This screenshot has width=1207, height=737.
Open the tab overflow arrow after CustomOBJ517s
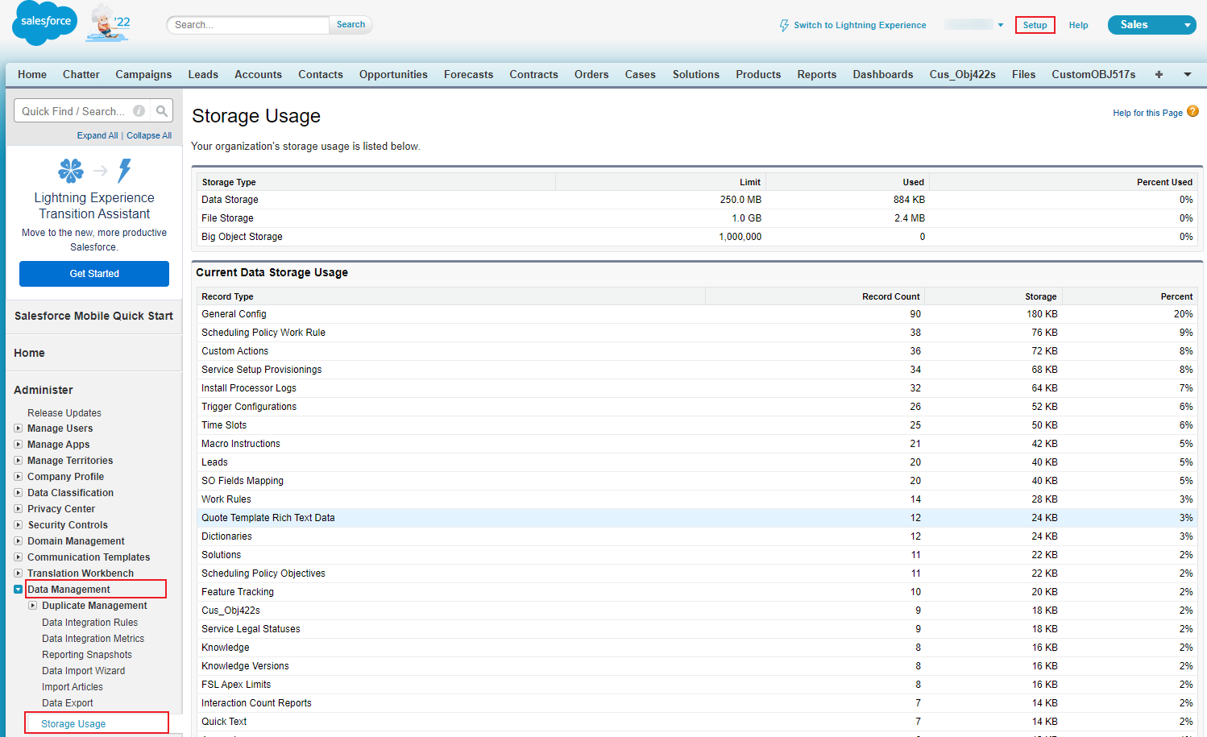coord(1187,74)
